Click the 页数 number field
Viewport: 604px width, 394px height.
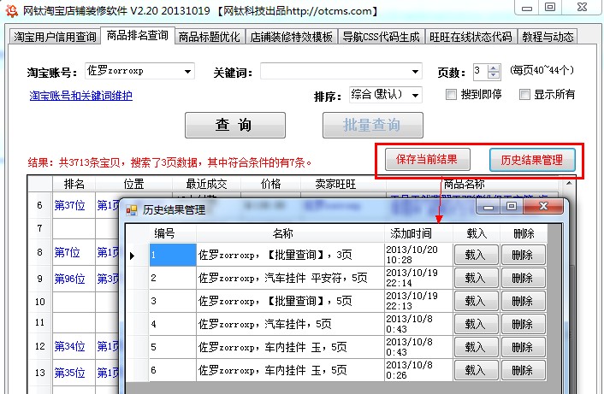pyautogui.click(x=480, y=72)
